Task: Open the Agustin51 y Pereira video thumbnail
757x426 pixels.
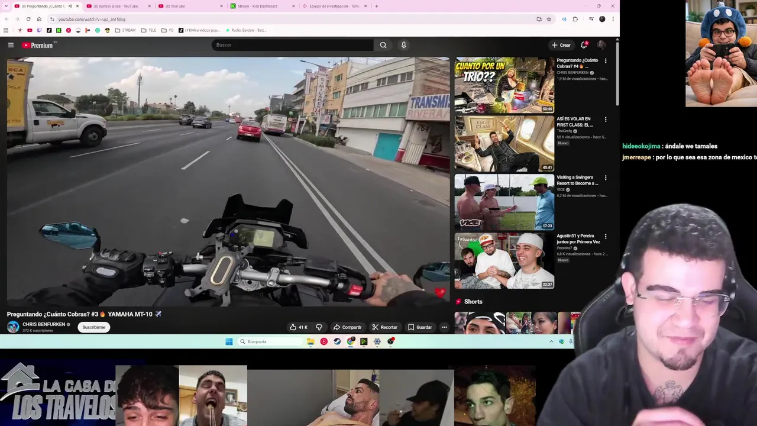Action: pos(504,260)
